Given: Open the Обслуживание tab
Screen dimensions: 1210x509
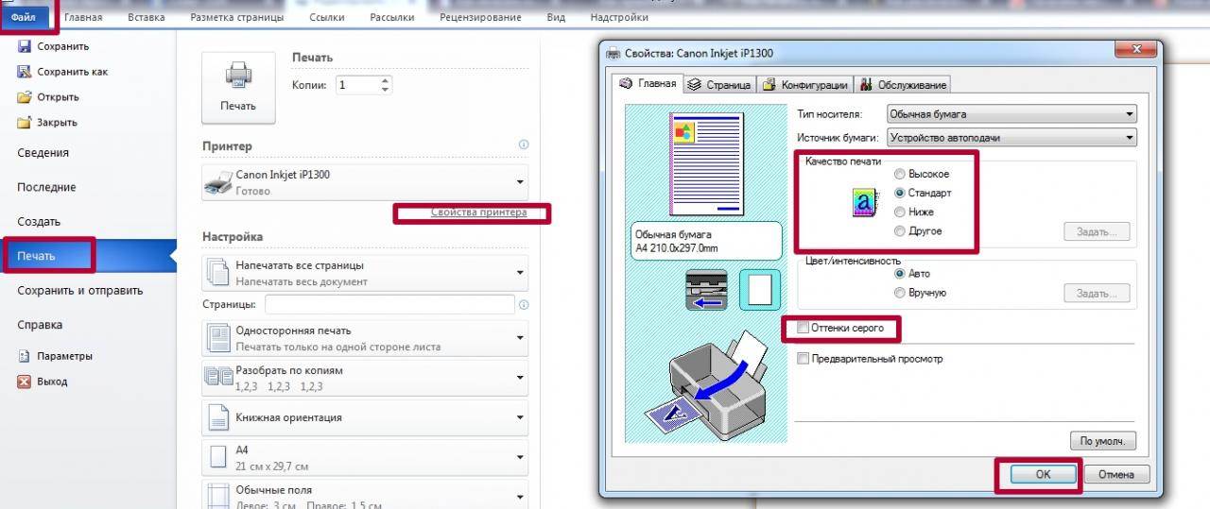Looking at the screenshot, I should (x=904, y=85).
